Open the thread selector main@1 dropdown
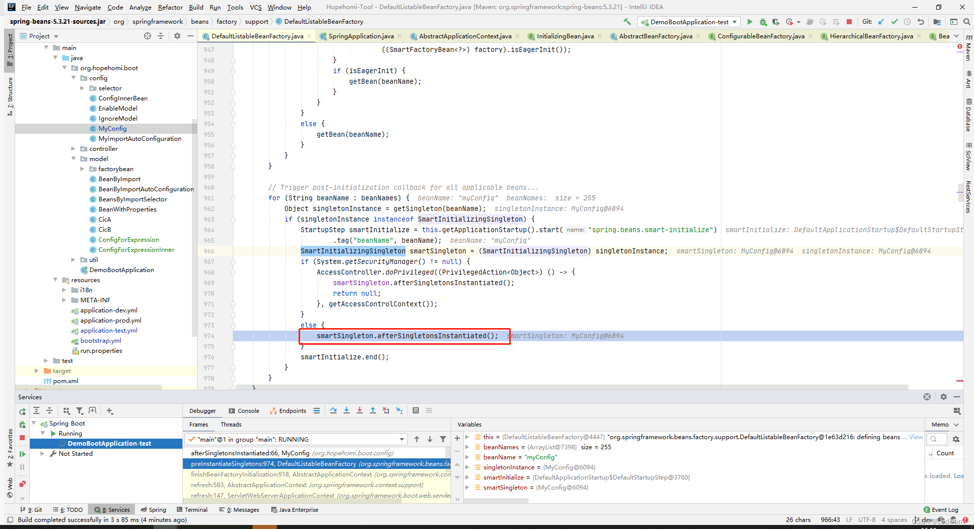Screen dimensions: 974x529 (x=296, y=439)
